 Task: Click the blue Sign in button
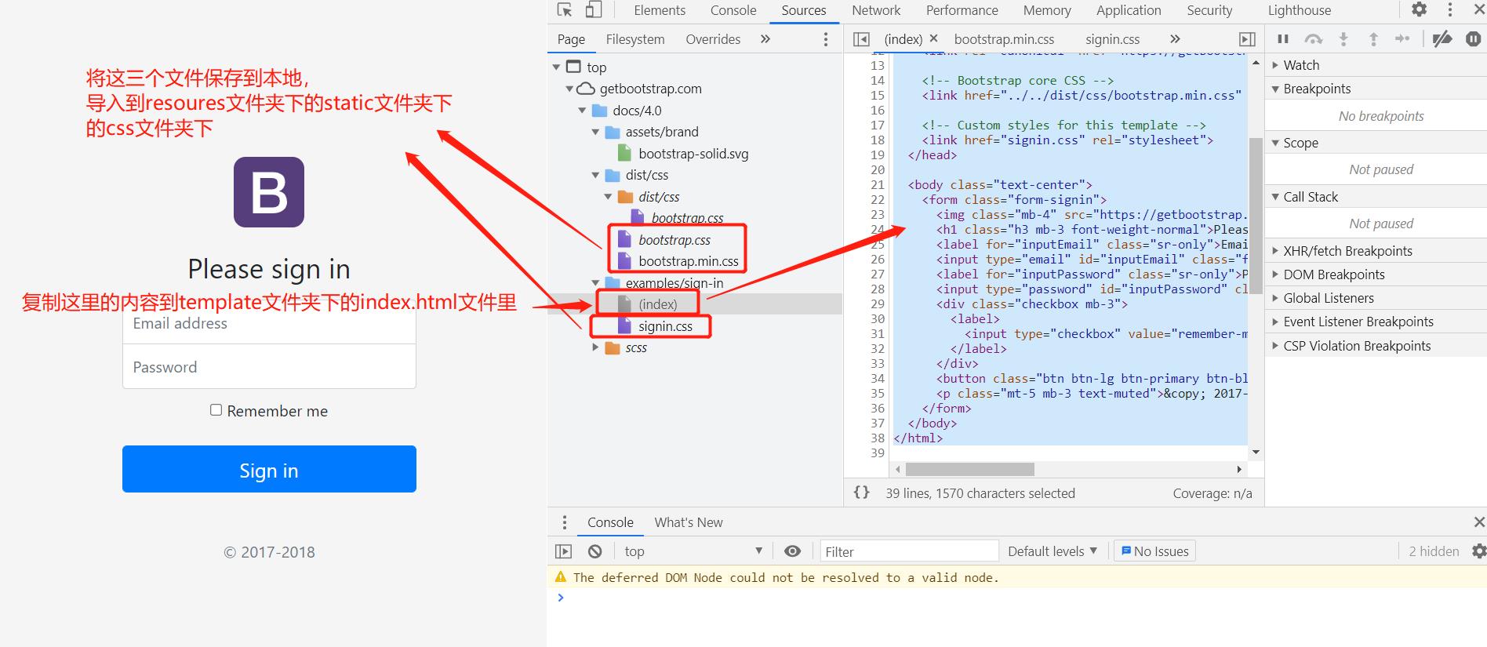[x=269, y=469]
